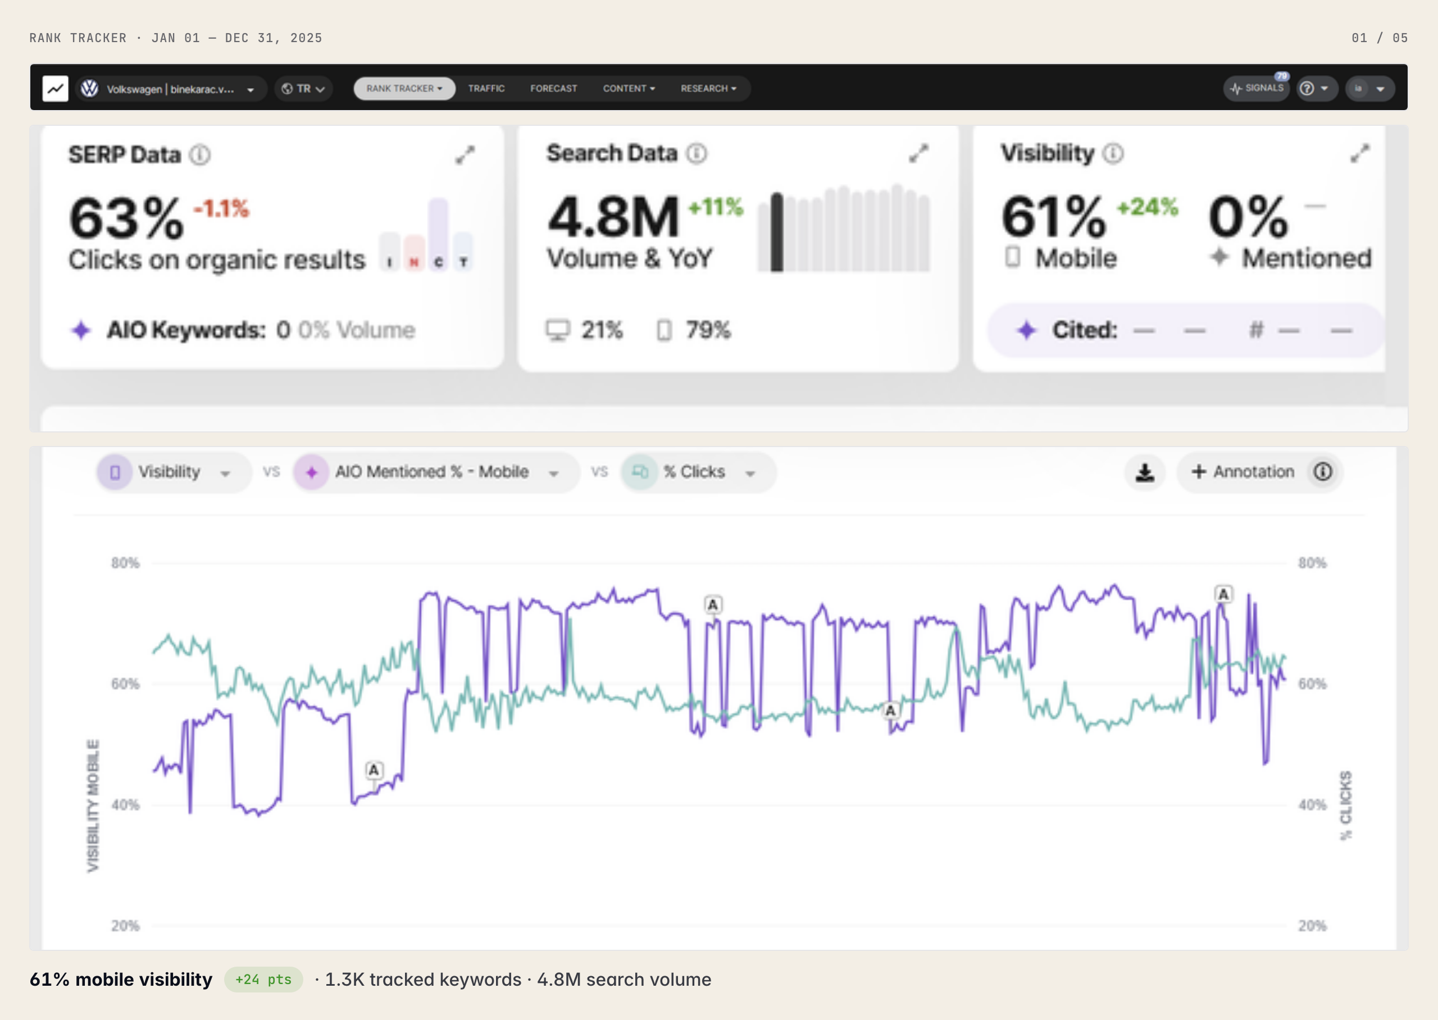
Task: Click the Cited sparkle icon
Action: pos(1026,330)
